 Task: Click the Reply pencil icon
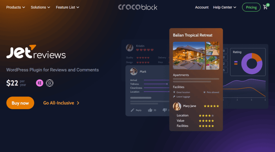click(x=132, y=110)
